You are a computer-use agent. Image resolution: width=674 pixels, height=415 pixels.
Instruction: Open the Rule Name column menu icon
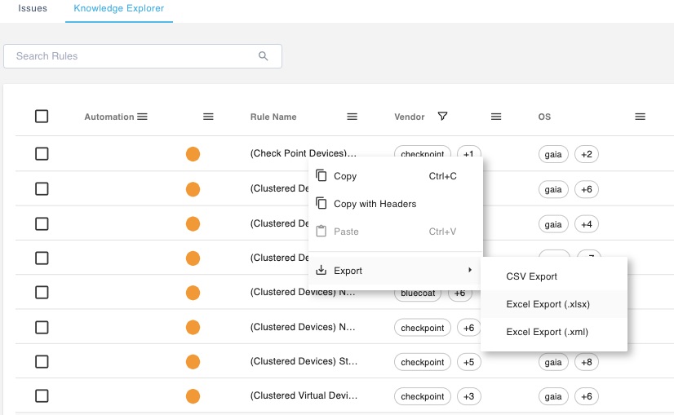click(353, 117)
